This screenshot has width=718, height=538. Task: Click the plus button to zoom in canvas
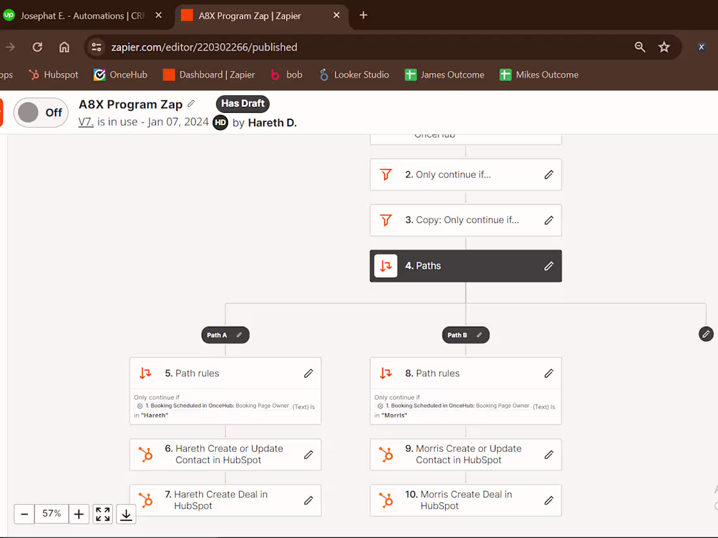click(x=79, y=514)
